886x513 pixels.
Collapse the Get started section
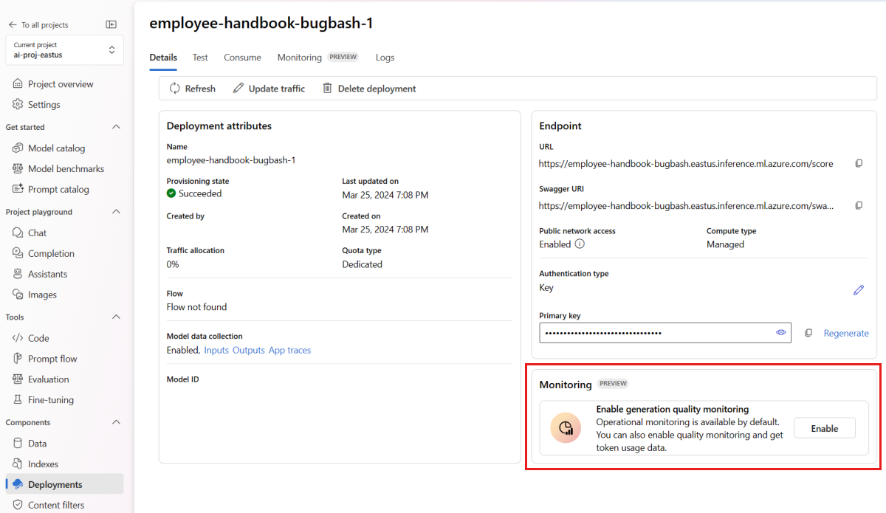click(x=116, y=127)
